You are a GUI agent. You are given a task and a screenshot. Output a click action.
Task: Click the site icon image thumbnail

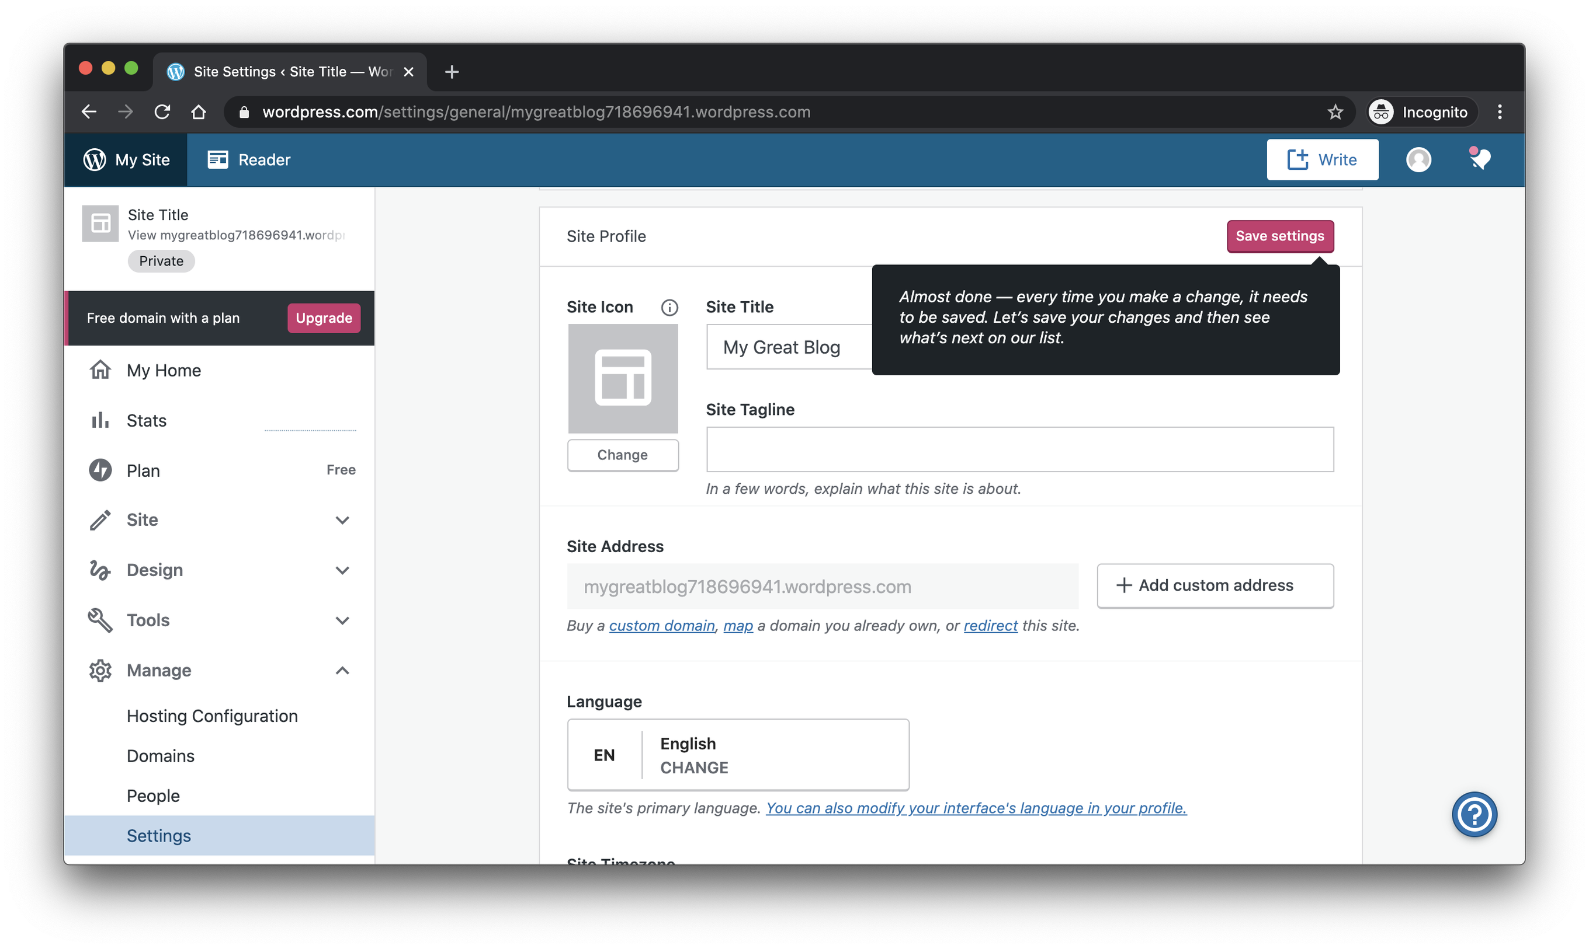click(623, 379)
